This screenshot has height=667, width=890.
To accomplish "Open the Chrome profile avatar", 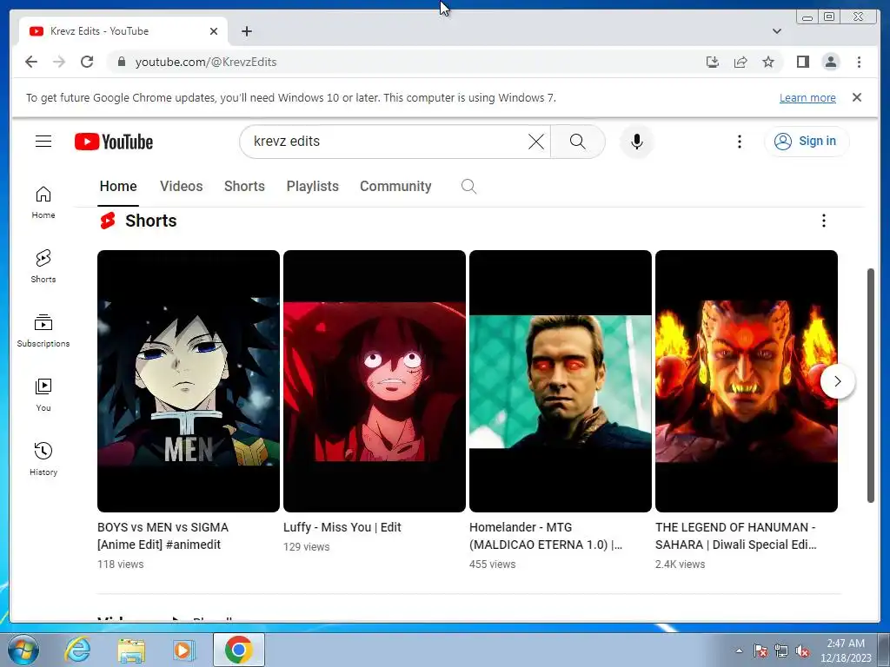I will pos(830,62).
